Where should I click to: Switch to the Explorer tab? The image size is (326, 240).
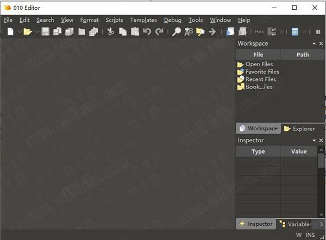pyautogui.click(x=299, y=129)
